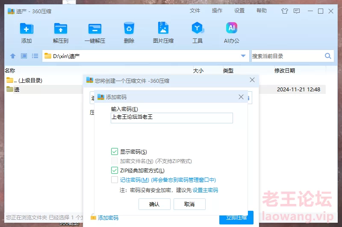
Task: Minimize the 360压缩 main window
Action: 310,11
